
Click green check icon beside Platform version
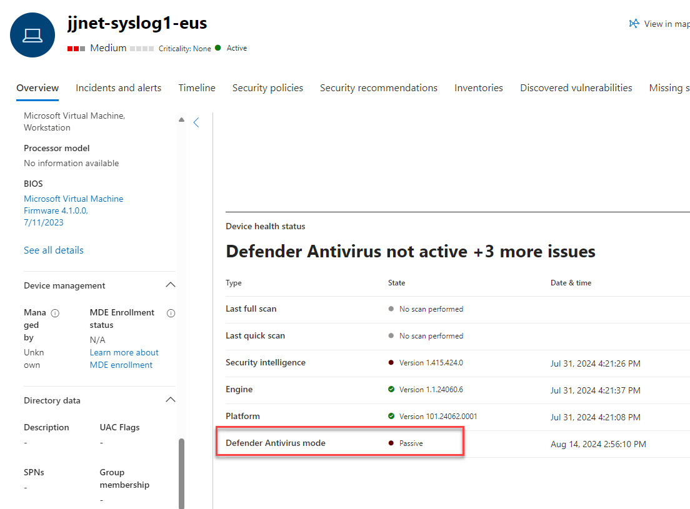pos(391,416)
